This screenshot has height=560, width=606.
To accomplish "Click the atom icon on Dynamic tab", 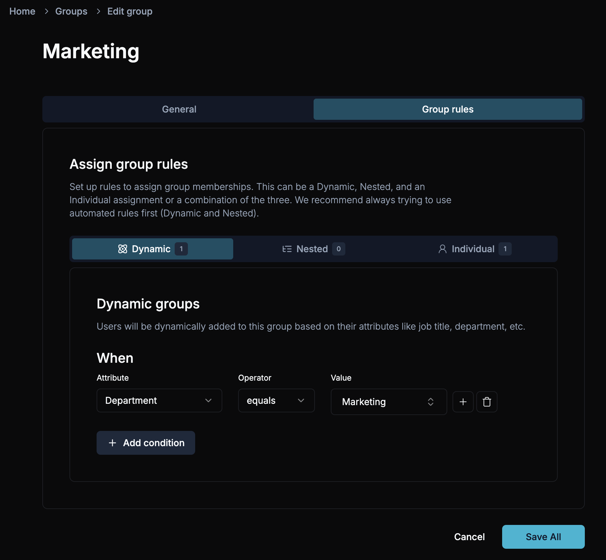I will (x=123, y=249).
